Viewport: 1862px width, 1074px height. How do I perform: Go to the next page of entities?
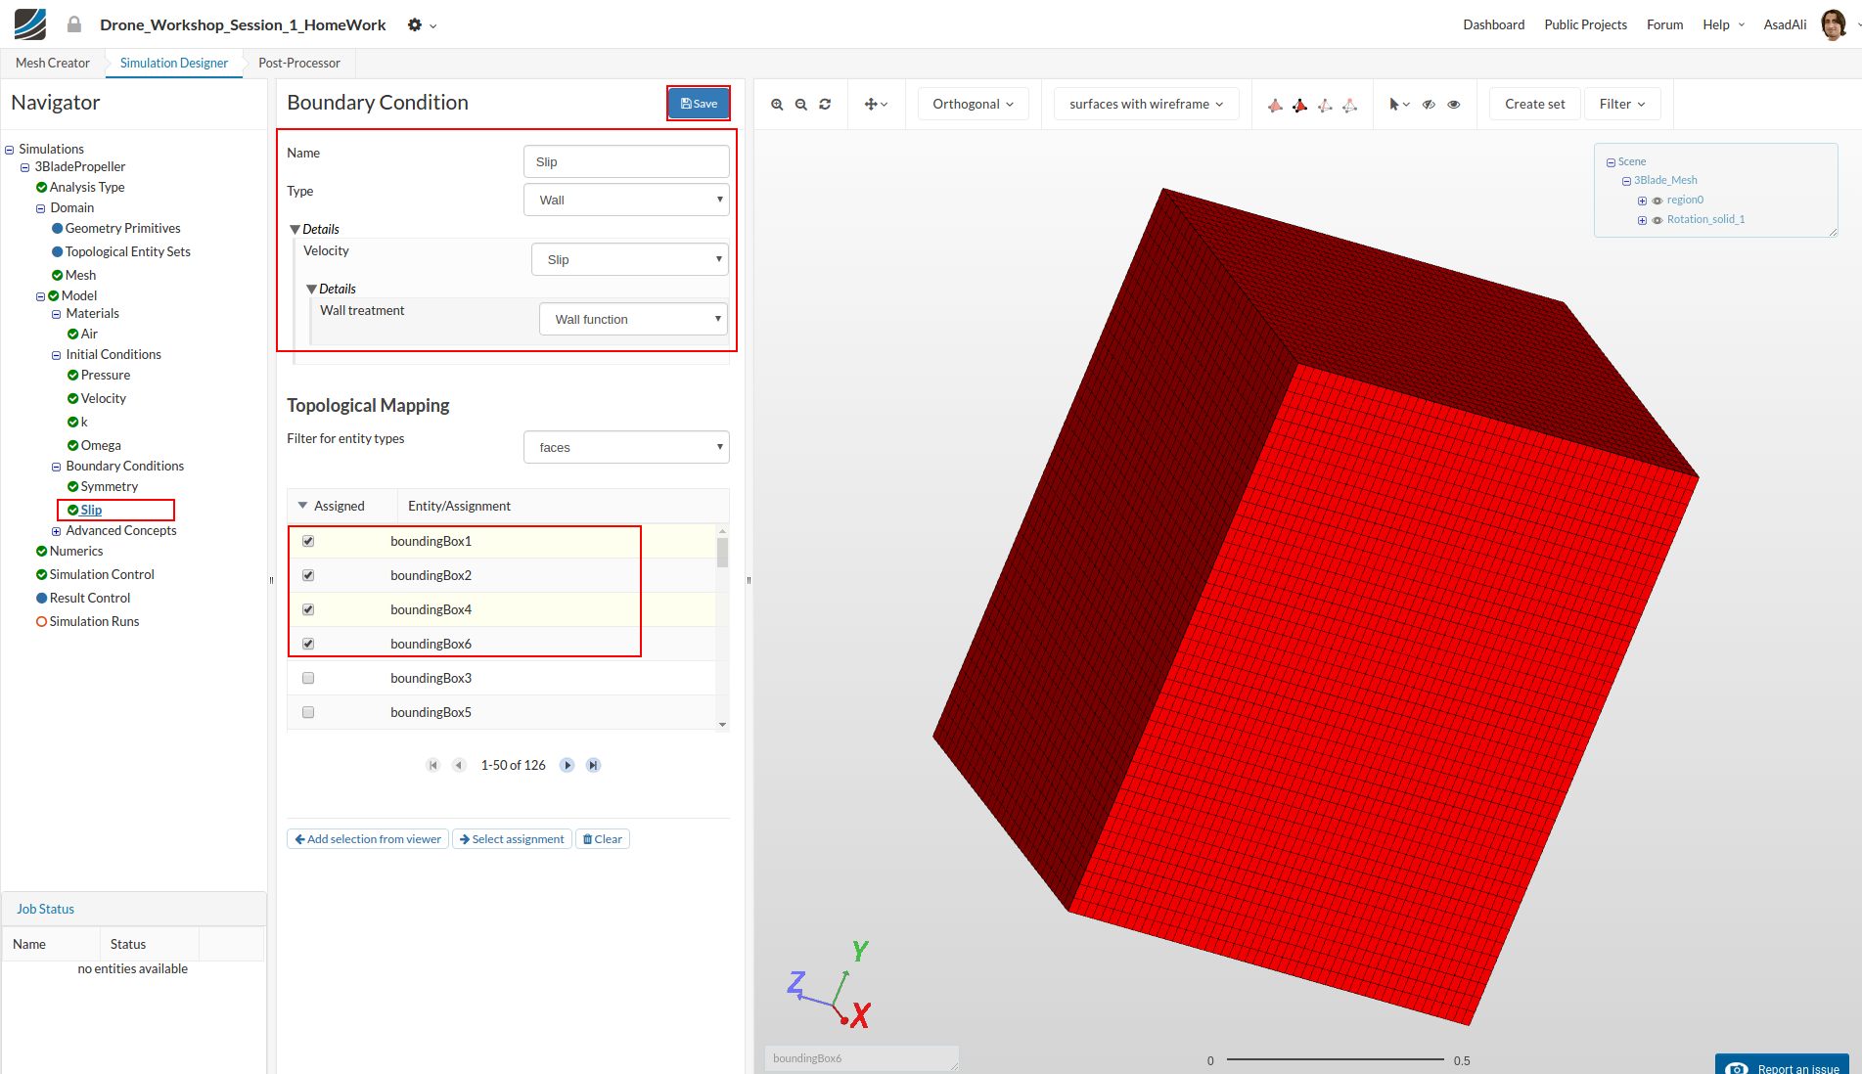(x=567, y=765)
